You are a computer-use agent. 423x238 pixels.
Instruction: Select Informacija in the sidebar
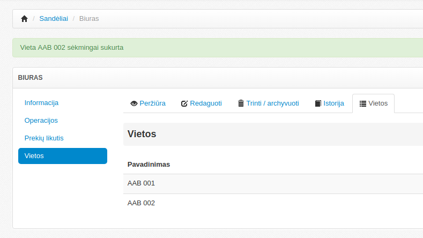41,103
